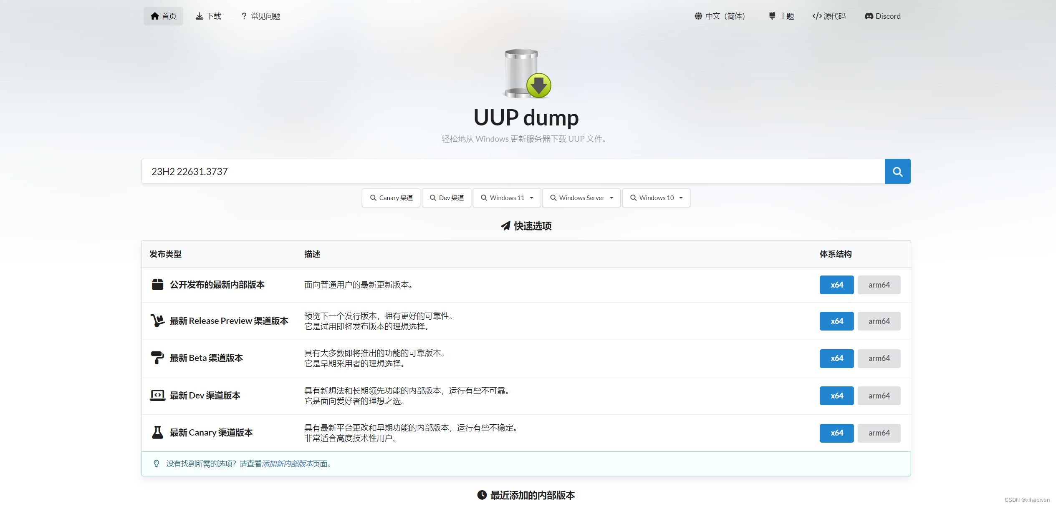Click the search box containing 23H2 22631.3737
1056x506 pixels.
(513, 171)
